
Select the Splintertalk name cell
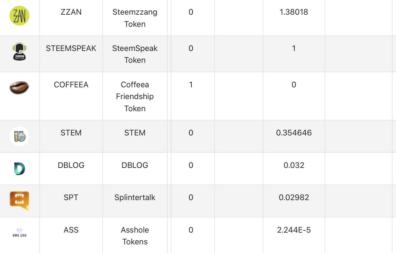[135, 198]
